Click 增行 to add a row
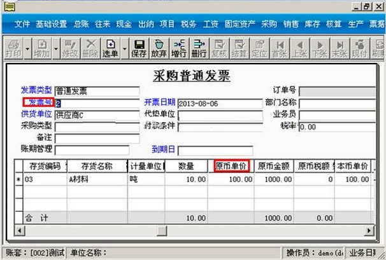 point(179,48)
